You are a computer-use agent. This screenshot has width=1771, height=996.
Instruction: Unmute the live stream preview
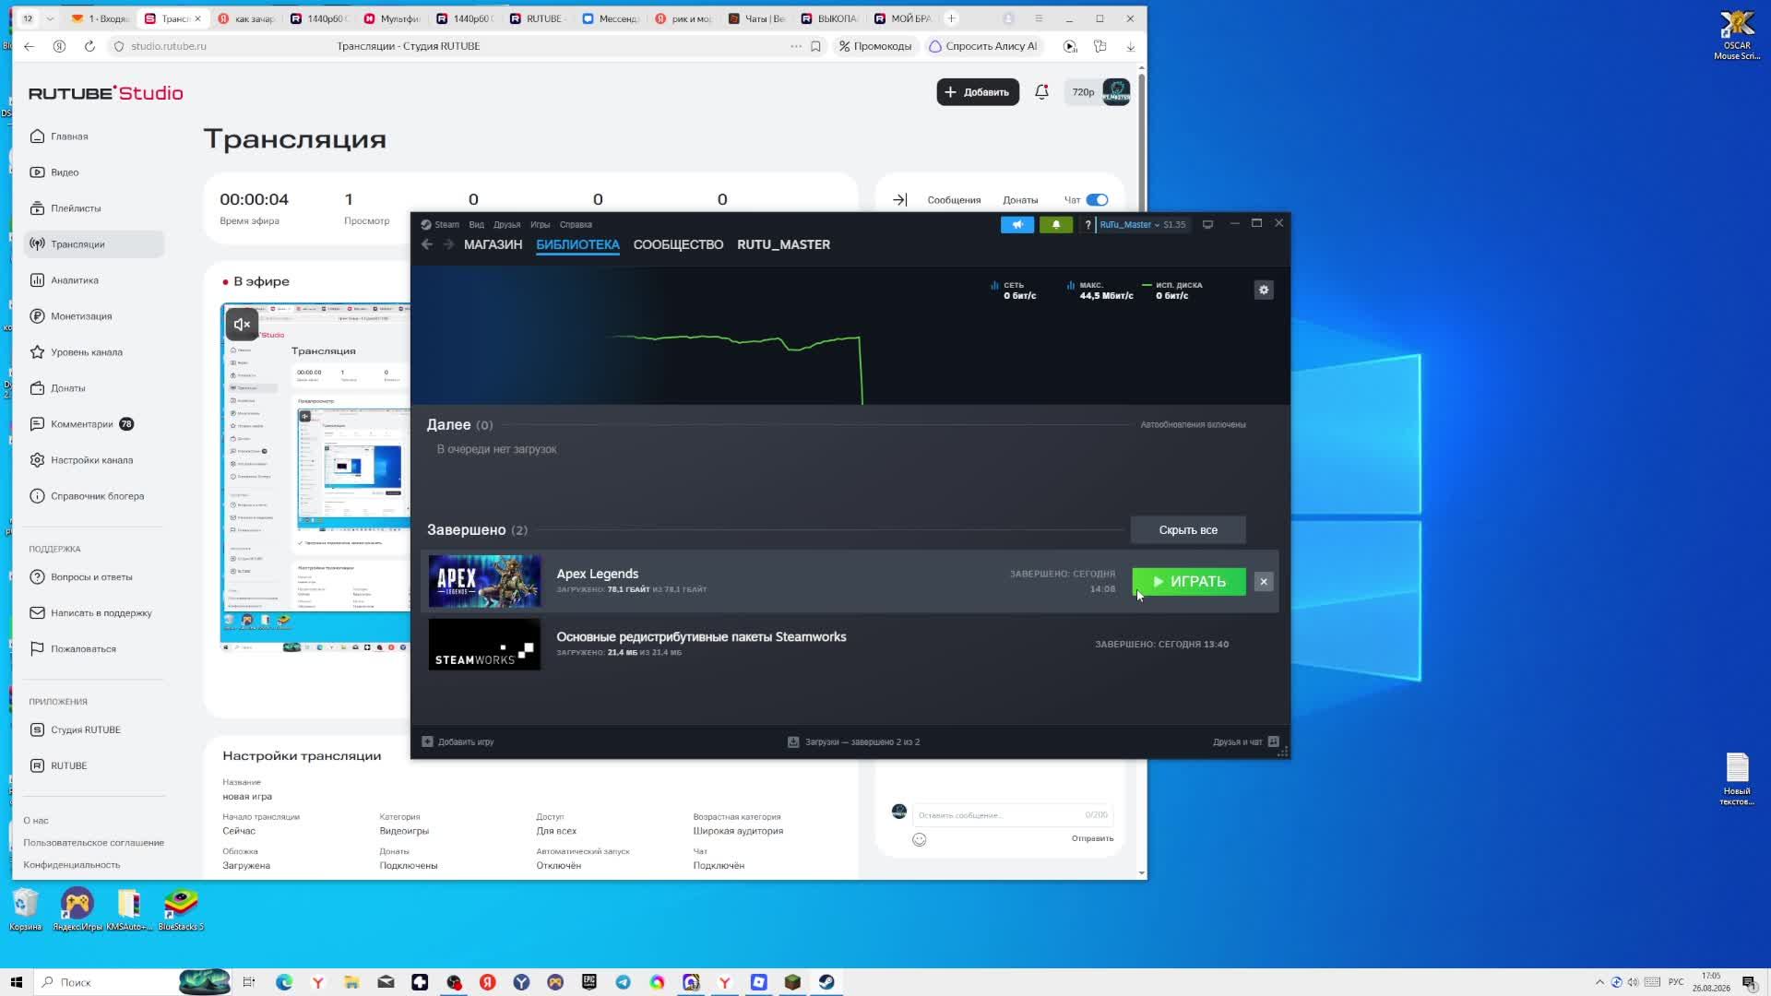point(242,324)
